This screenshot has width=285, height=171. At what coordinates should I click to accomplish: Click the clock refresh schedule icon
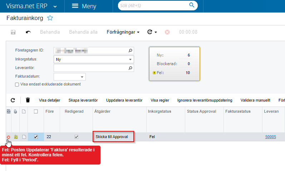[x=149, y=32]
